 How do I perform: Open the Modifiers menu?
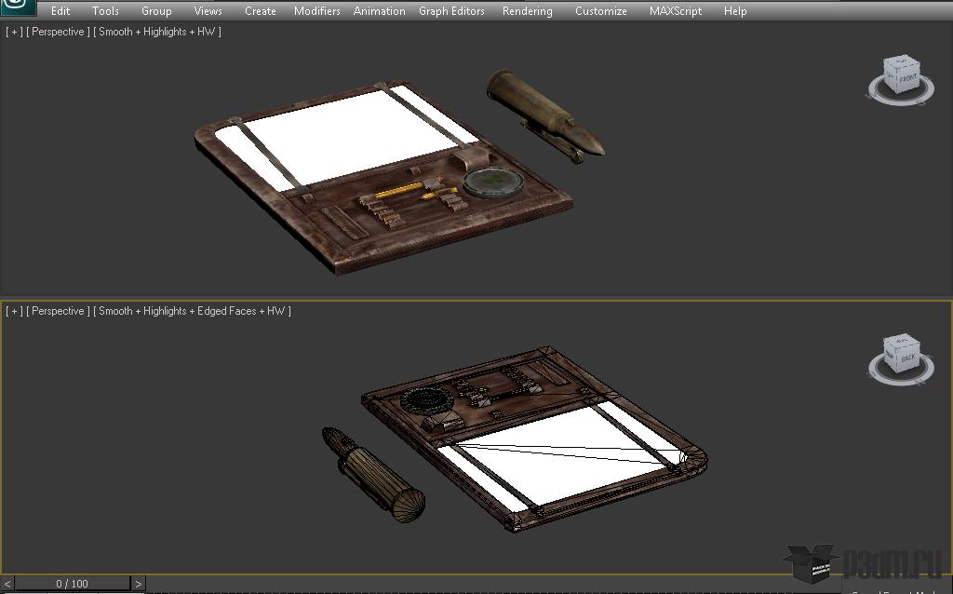tap(316, 11)
